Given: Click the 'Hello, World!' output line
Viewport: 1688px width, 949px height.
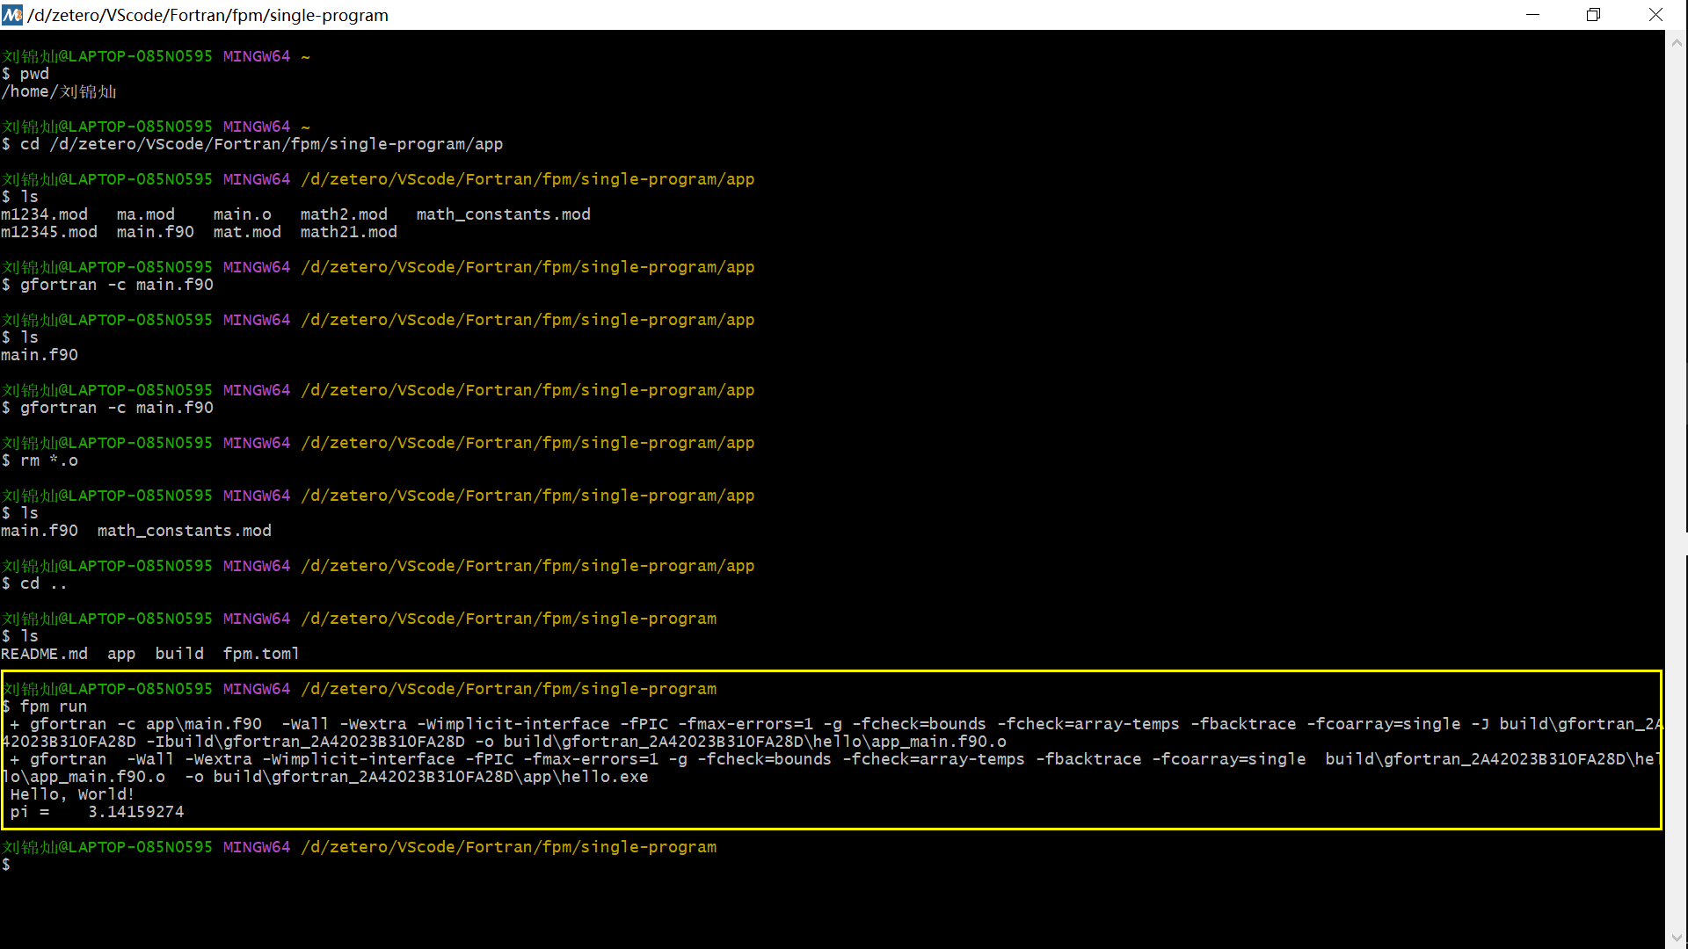Looking at the screenshot, I should (72, 794).
